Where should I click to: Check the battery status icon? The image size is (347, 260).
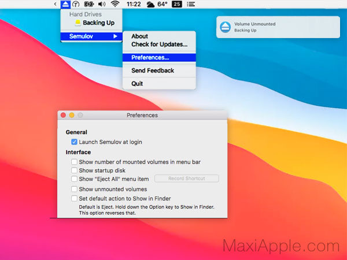[x=89, y=4]
